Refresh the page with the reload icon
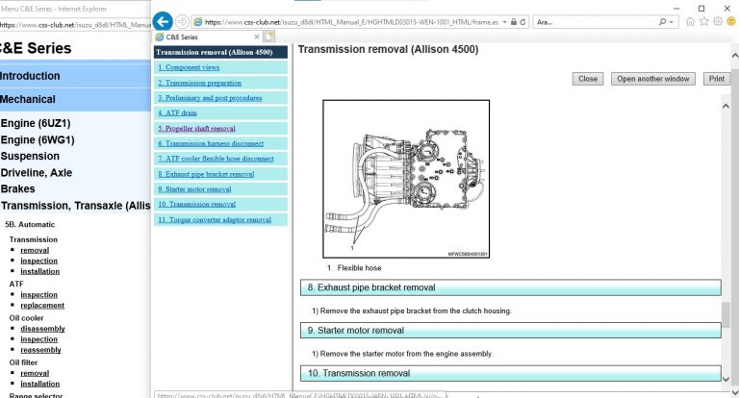739x398 pixels. [522, 22]
